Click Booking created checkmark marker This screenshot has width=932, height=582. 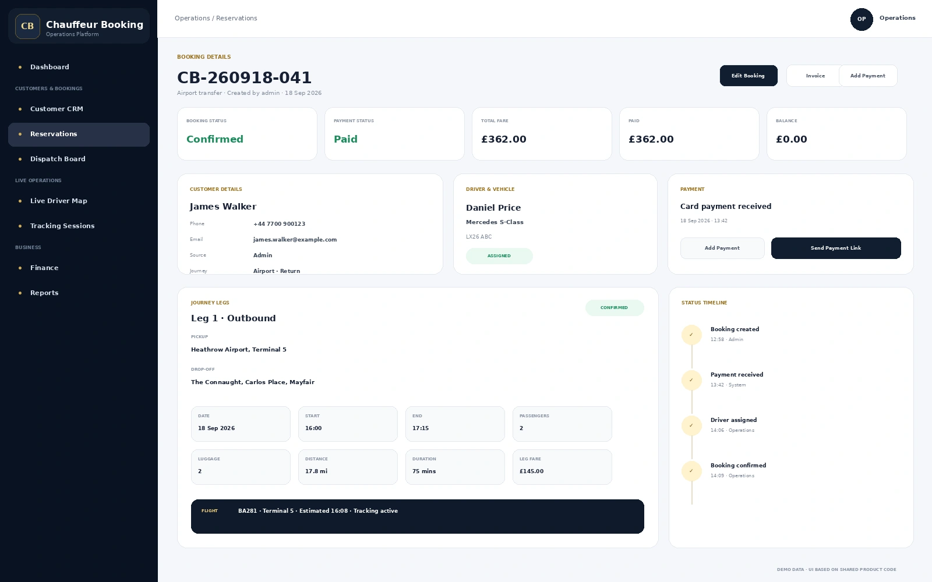(691, 335)
